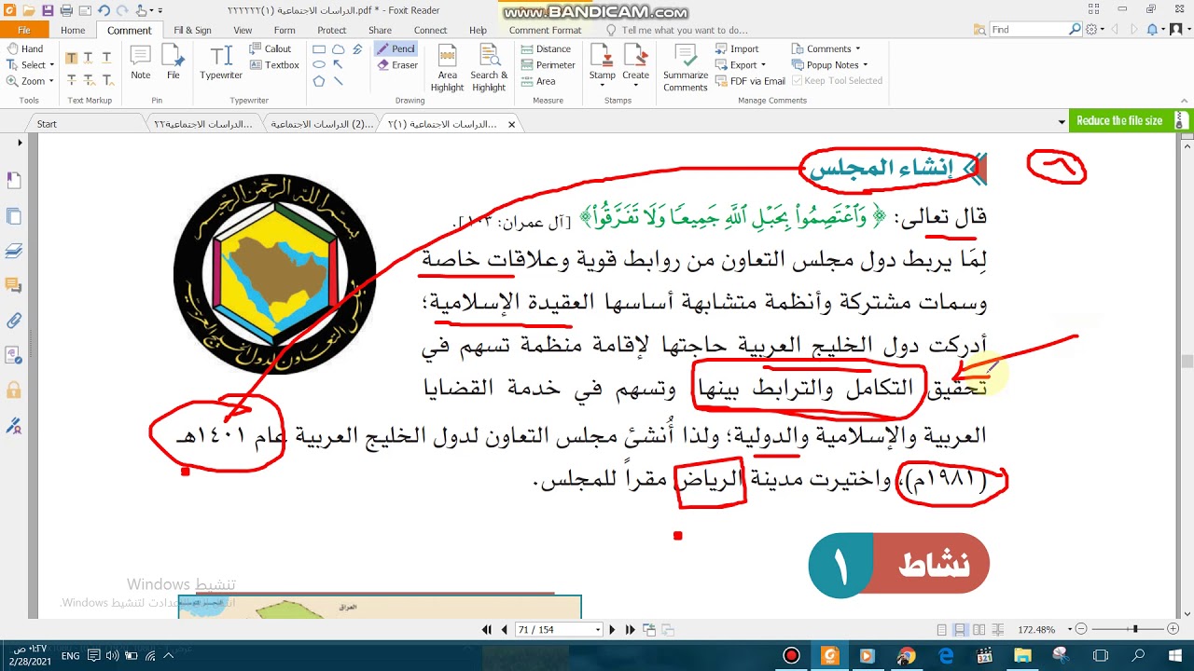Insert a Callout annotation
Image resolution: width=1194 pixels, height=671 pixels.
(271, 48)
